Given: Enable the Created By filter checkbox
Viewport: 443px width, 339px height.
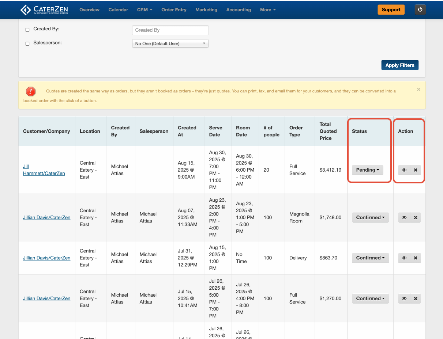Looking at the screenshot, I should (x=27, y=30).
